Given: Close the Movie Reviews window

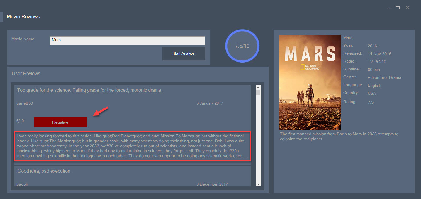Looking at the screenshot, I should point(408,8).
